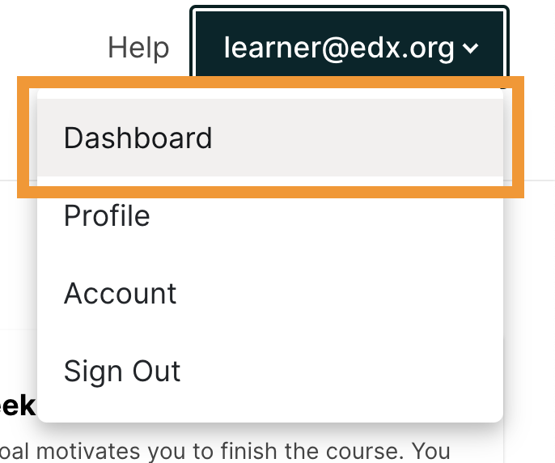Screen dimensions: 555x463
Task: Click the down-arrow icon in the header button
Action: (471, 49)
